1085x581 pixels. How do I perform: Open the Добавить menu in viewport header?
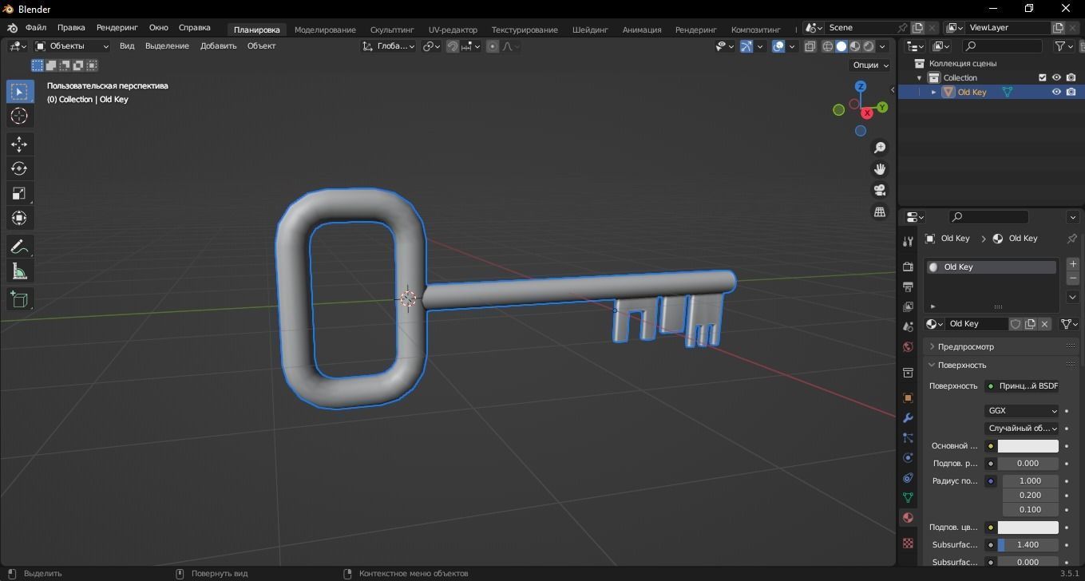[218, 46]
